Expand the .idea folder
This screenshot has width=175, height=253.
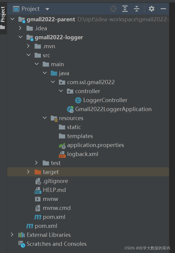(x=20, y=28)
